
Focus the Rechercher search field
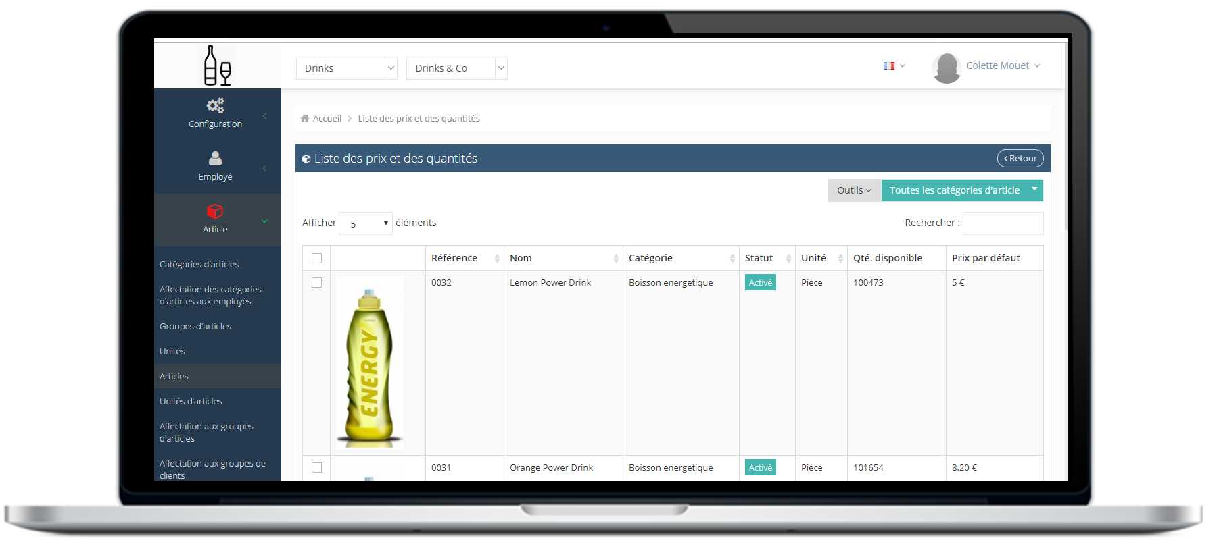(1003, 223)
